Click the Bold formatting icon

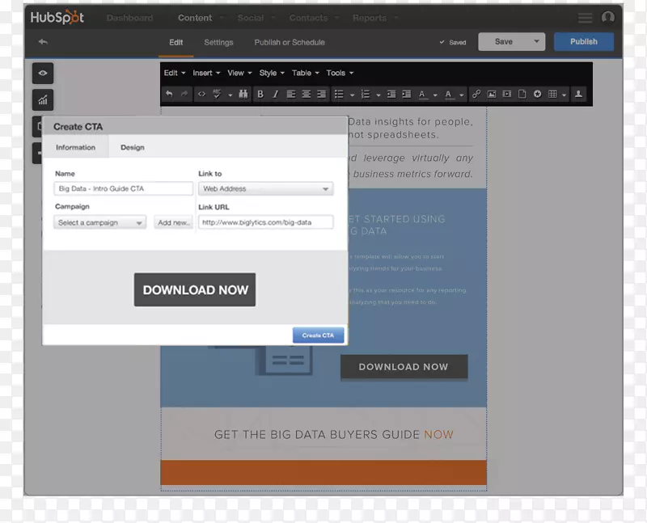pyautogui.click(x=260, y=95)
